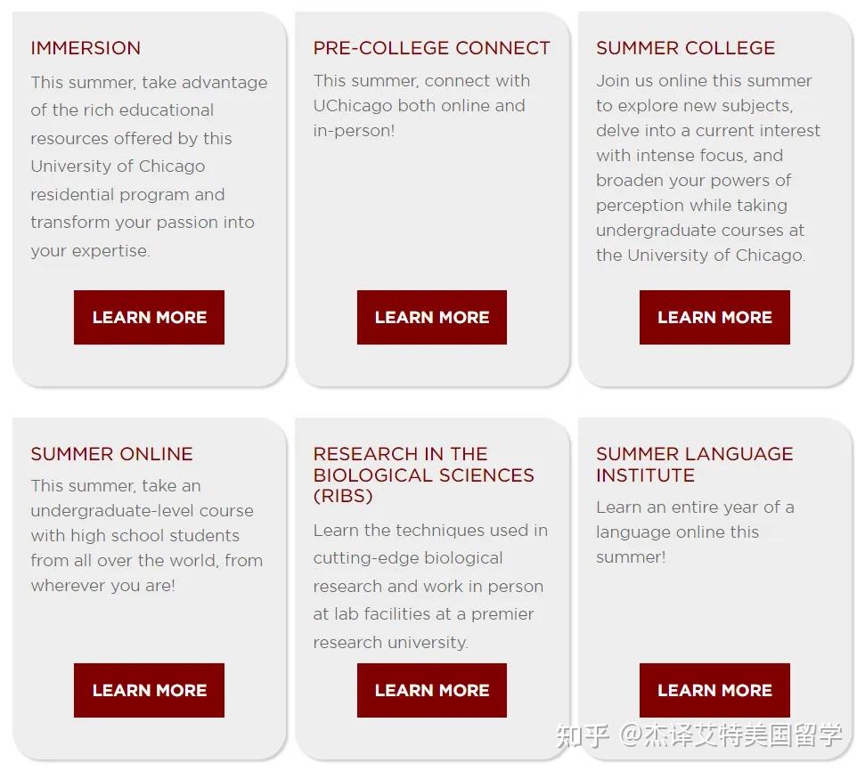Click the 'Learn an entire year' description
The width and height of the screenshot is (865, 771).
point(695,532)
